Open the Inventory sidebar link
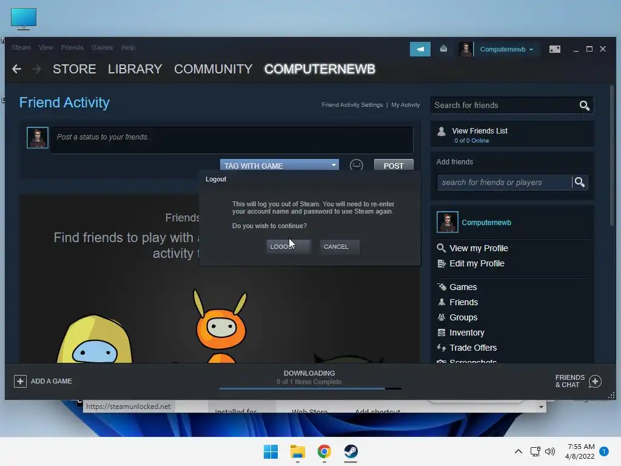621x466 pixels. coord(467,333)
